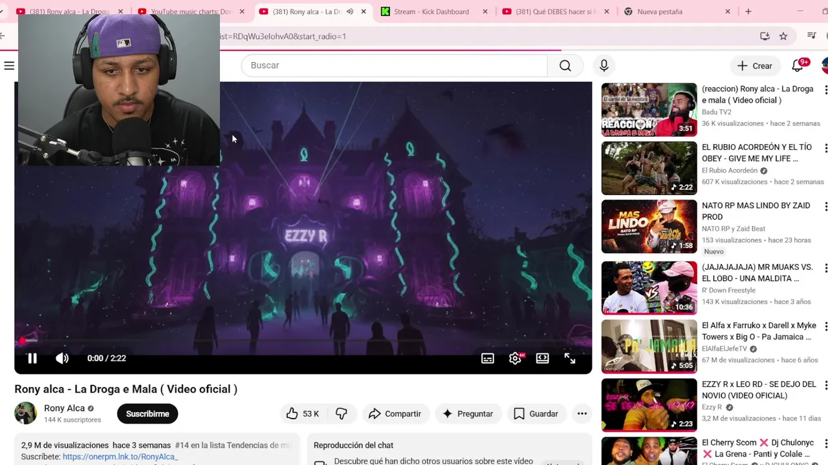
Task: Open title EL RUBIO ACORDEÓN Y EL TÍO OBEY
Action: (757, 153)
